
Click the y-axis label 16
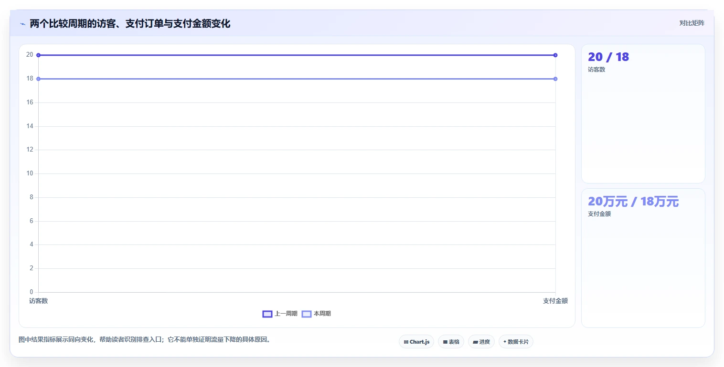tap(30, 102)
